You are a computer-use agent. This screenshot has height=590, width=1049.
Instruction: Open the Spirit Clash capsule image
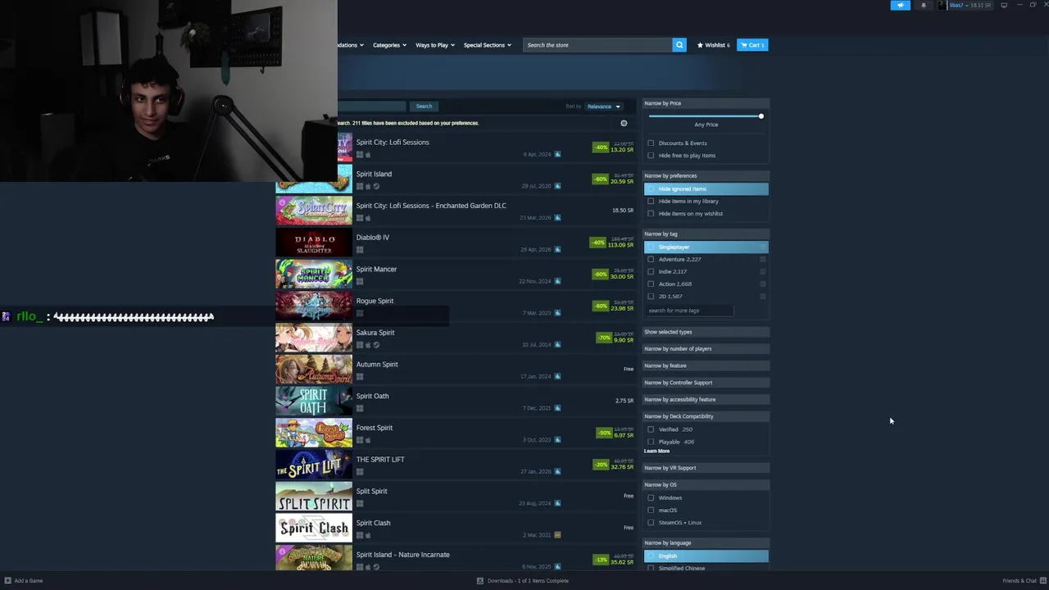[314, 528]
